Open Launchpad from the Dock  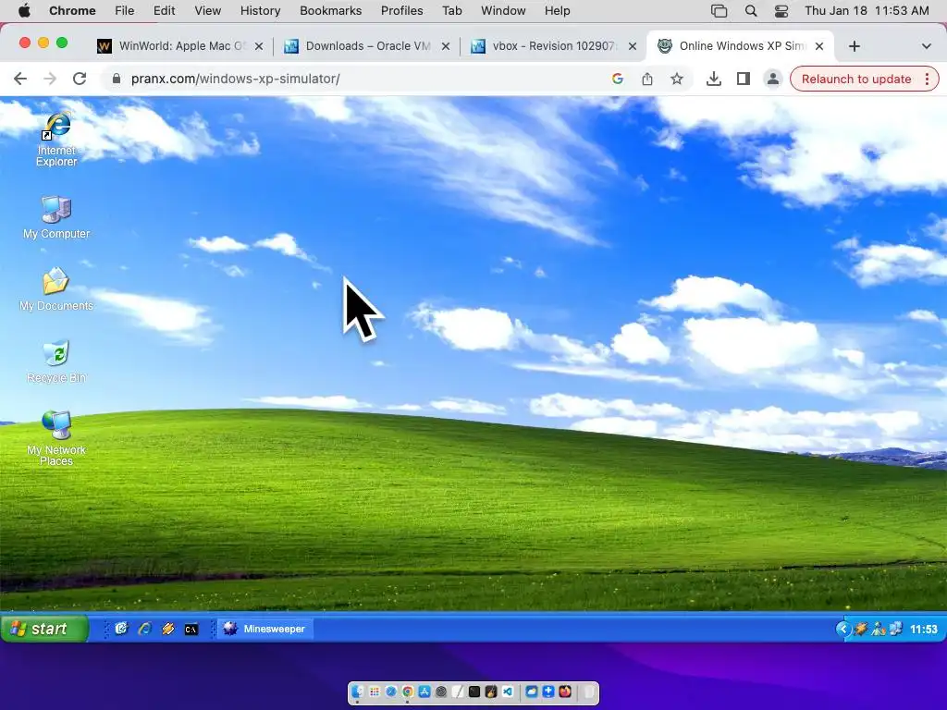click(375, 692)
